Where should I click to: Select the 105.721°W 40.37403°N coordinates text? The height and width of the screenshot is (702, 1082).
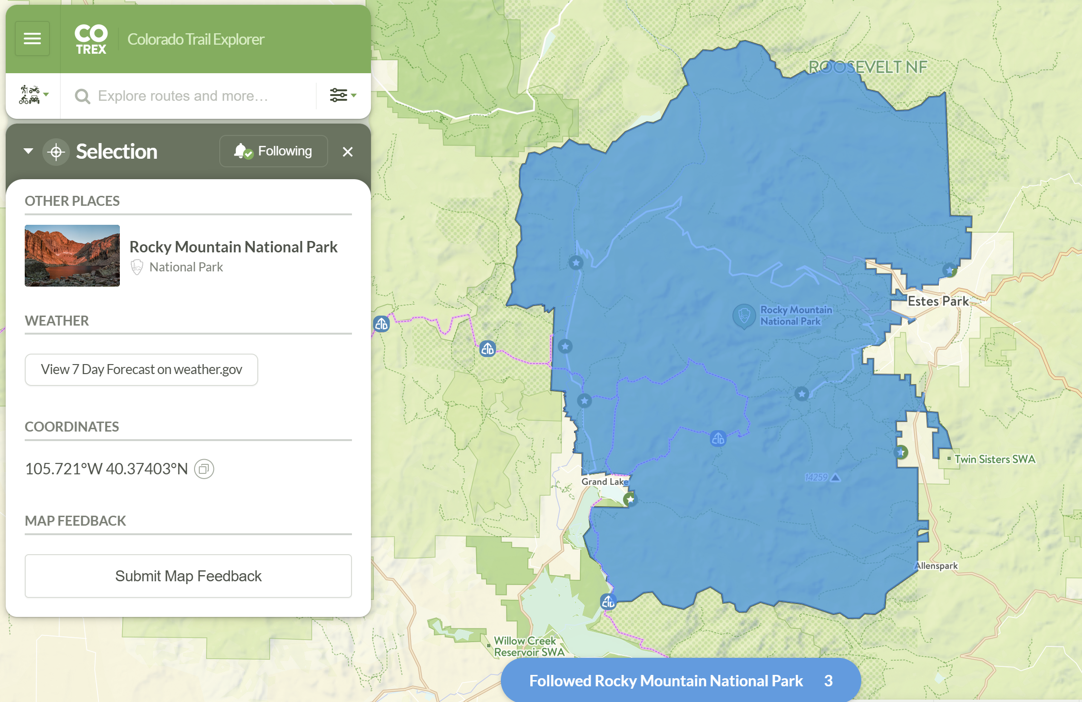[107, 469]
